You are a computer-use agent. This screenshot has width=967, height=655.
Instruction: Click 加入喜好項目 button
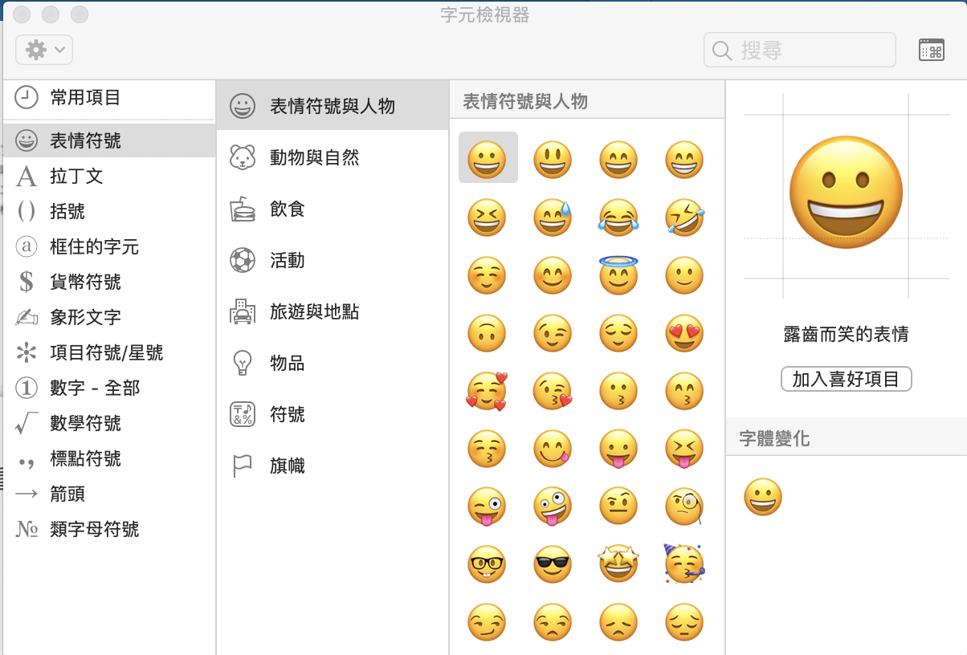click(x=846, y=379)
